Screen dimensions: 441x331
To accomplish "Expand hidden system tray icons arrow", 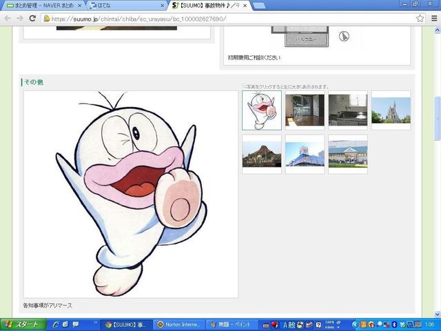I will (x=355, y=325).
